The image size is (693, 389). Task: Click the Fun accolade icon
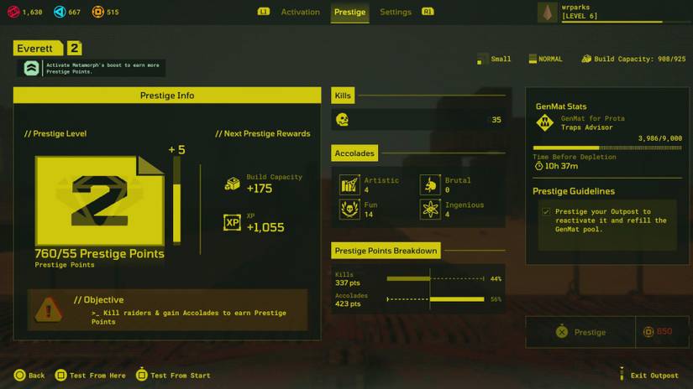coord(349,209)
